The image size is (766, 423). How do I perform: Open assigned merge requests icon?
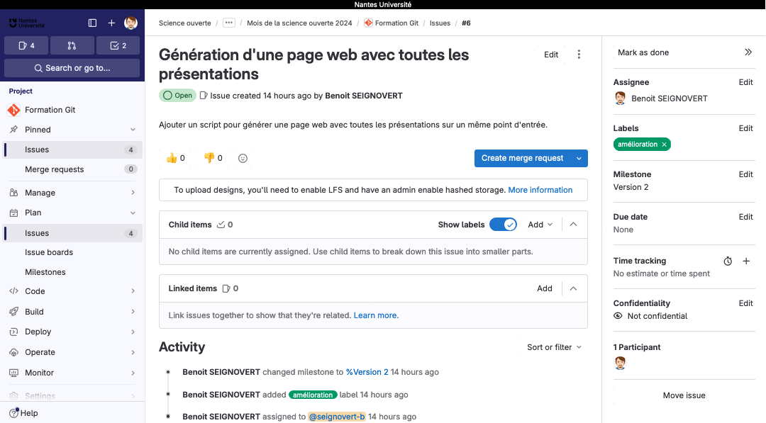pos(72,45)
